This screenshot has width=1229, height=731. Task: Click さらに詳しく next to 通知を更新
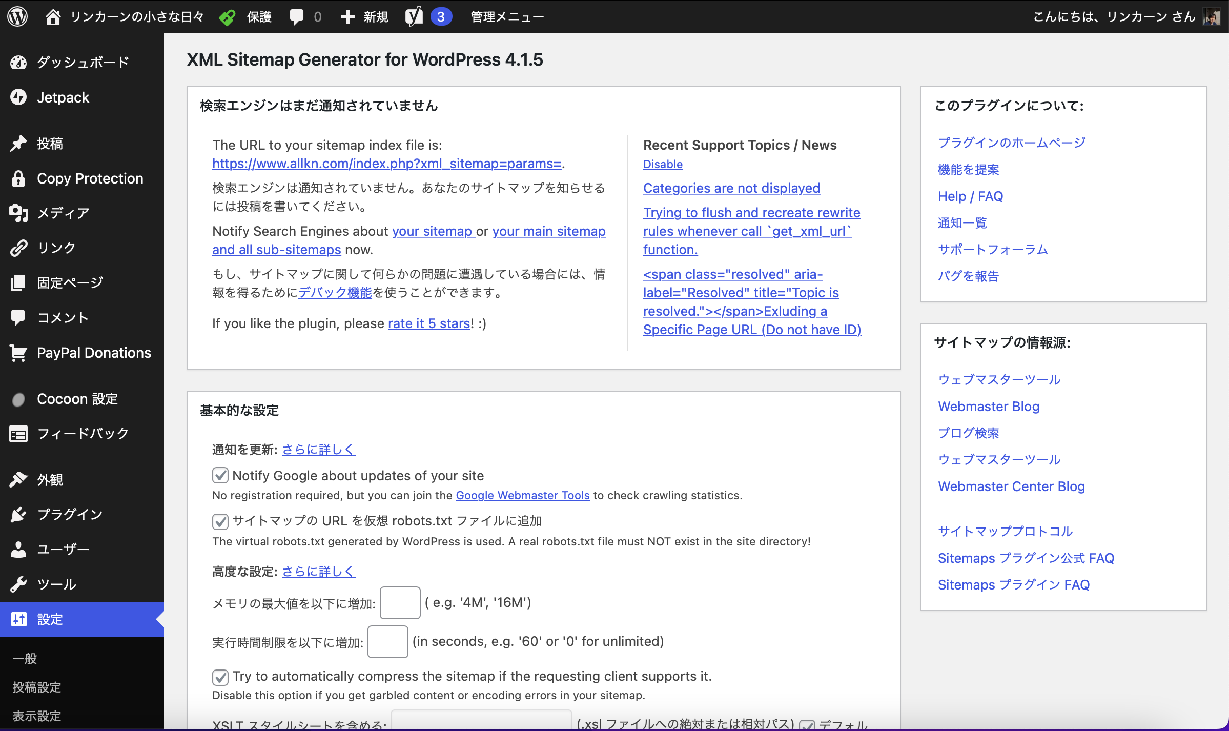[318, 450]
